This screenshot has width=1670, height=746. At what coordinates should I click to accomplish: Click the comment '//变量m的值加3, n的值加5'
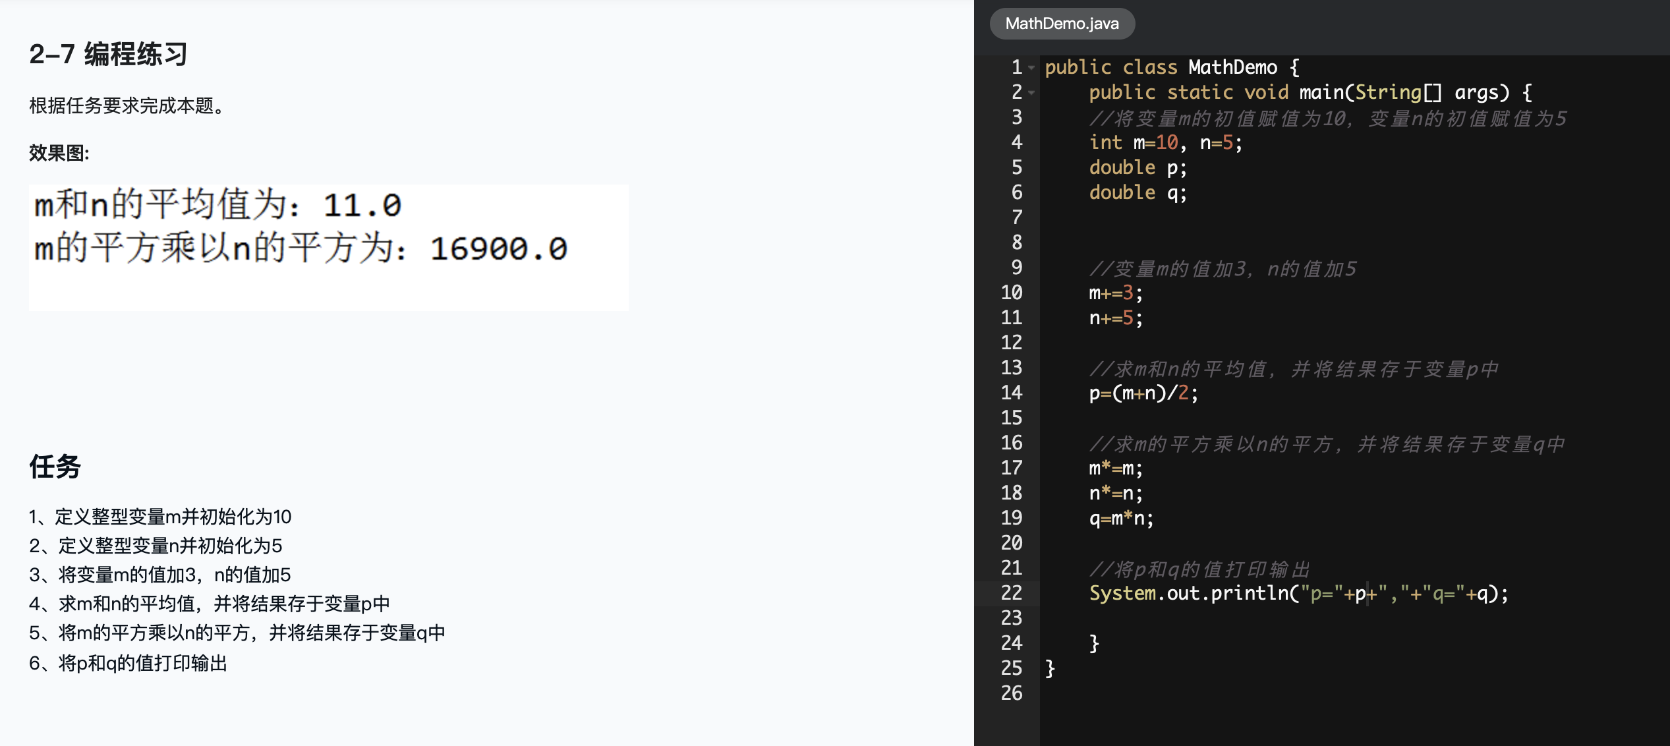1223,268
